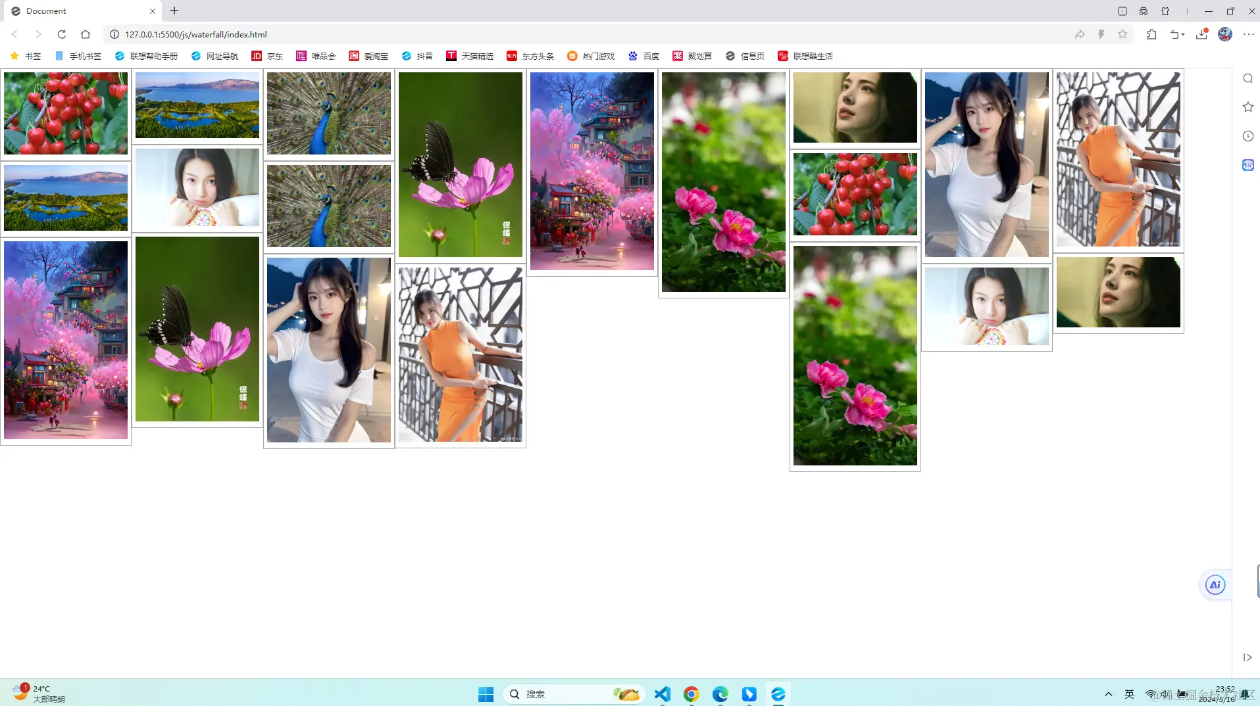Open the sidebar search tool
The width and height of the screenshot is (1260, 706).
point(1247,78)
